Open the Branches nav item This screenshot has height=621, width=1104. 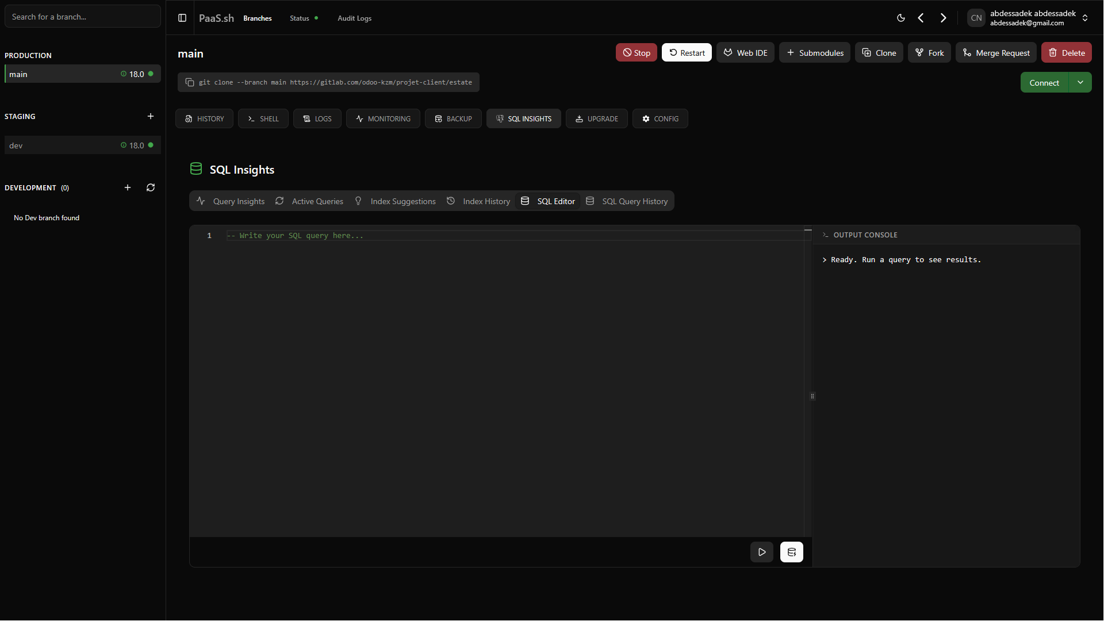pyautogui.click(x=258, y=18)
